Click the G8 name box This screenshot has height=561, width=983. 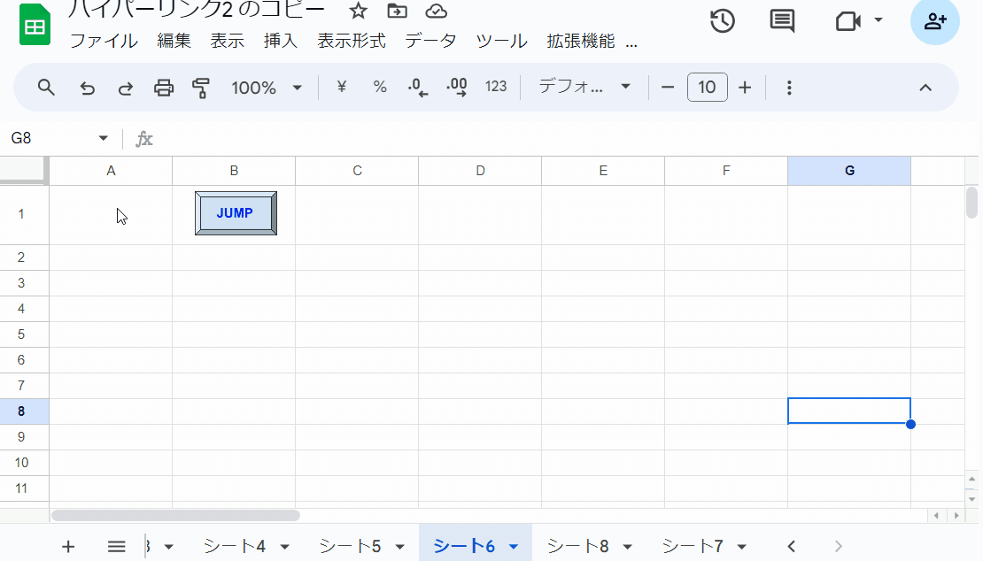[x=50, y=138]
